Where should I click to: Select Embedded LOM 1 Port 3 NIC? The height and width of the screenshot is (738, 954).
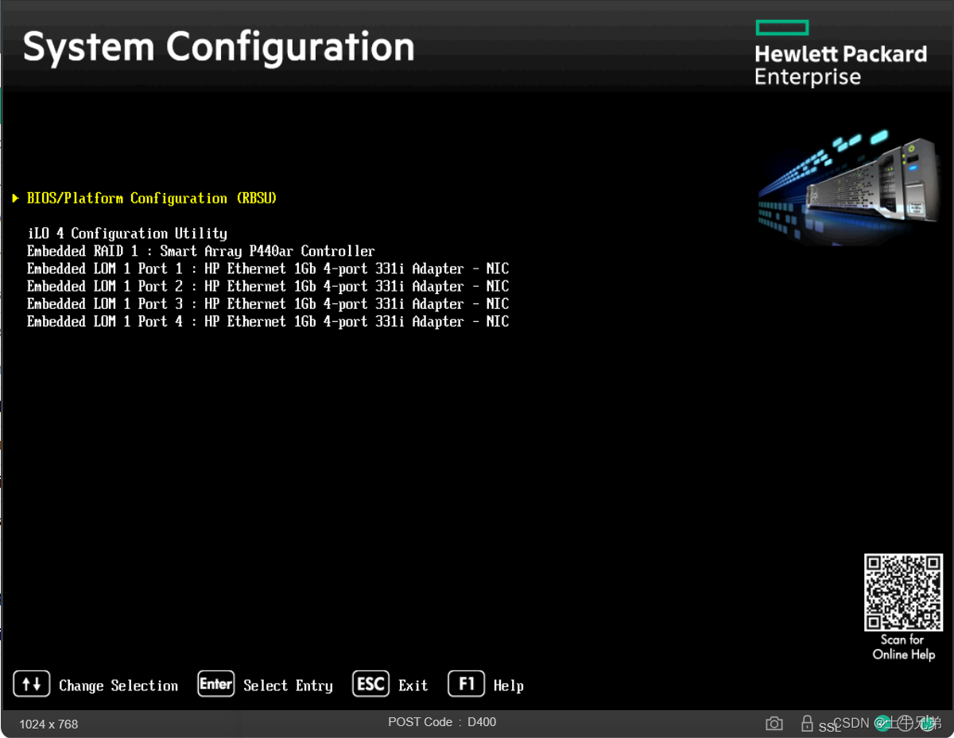(x=268, y=303)
